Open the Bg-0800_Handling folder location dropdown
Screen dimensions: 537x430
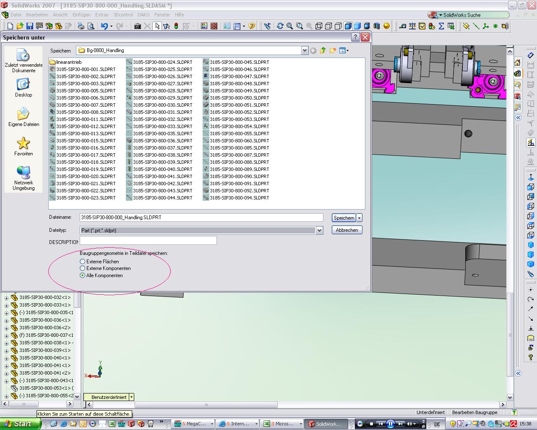pyautogui.click(x=305, y=50)
